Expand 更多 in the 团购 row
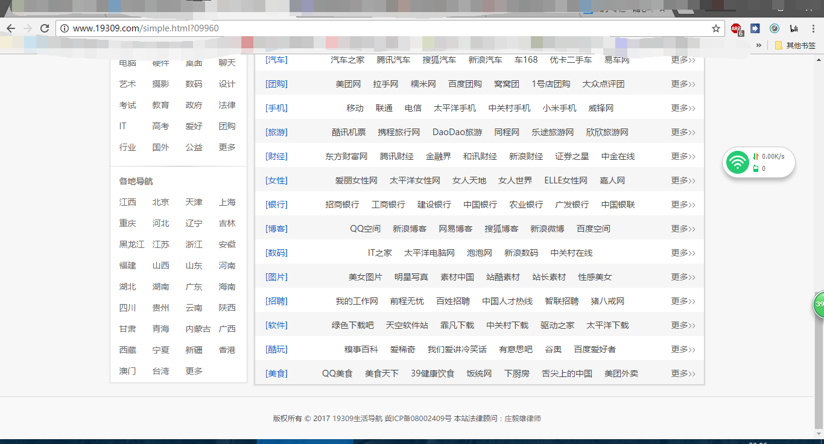824x444 pixels. click(683, 84)
